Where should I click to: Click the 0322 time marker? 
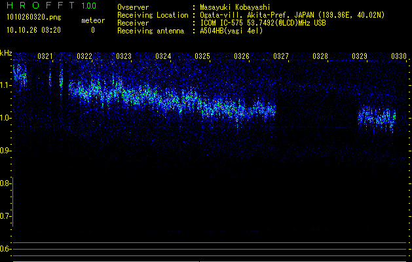[84, 56]
